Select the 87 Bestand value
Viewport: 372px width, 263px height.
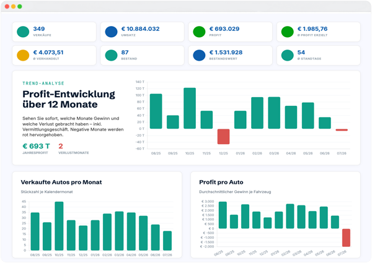[125, 53]
